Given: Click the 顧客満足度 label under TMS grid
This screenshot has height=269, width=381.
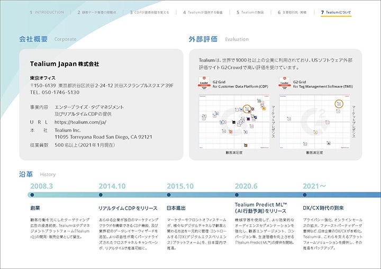Looking at the screenshot, I should click(314, 152).
